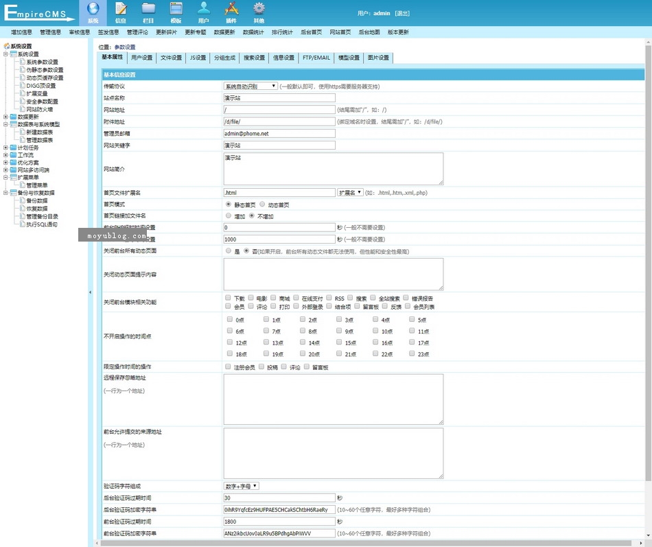This screenshot has width=652, height=547.
Task: Check the 下载 module checkbox
Action: [228, 298]
